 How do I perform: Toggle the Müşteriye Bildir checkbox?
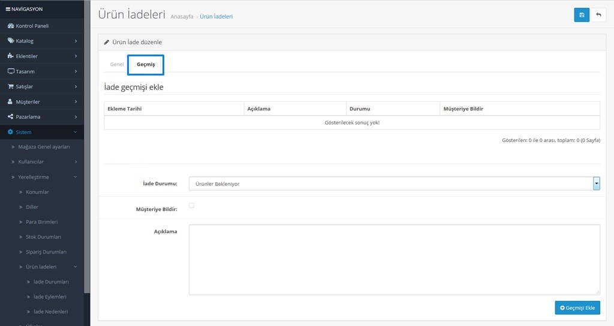coord(191,206)
